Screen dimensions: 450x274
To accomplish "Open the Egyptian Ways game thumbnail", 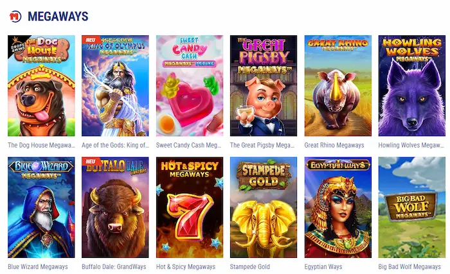I will (x=338, y=207).
